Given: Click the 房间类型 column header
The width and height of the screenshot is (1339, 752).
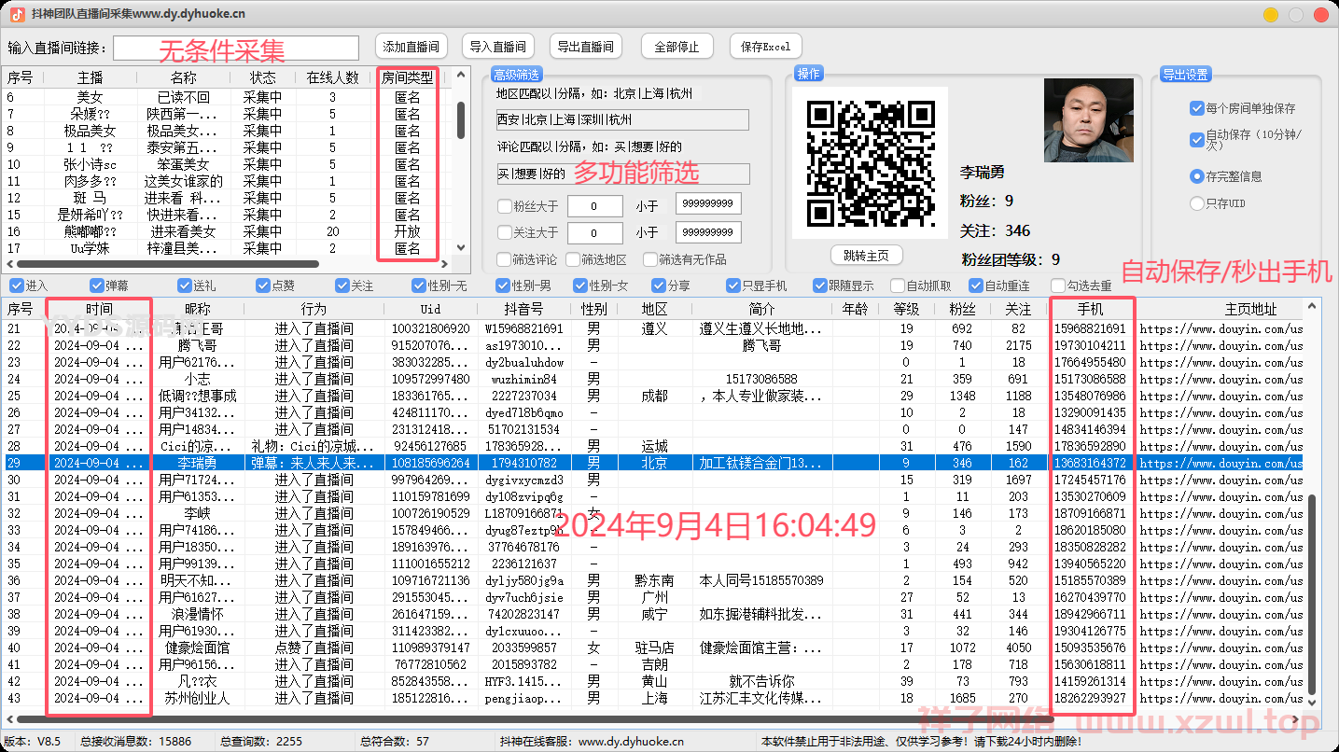Looking at the screenshot, I should [408, 78].
